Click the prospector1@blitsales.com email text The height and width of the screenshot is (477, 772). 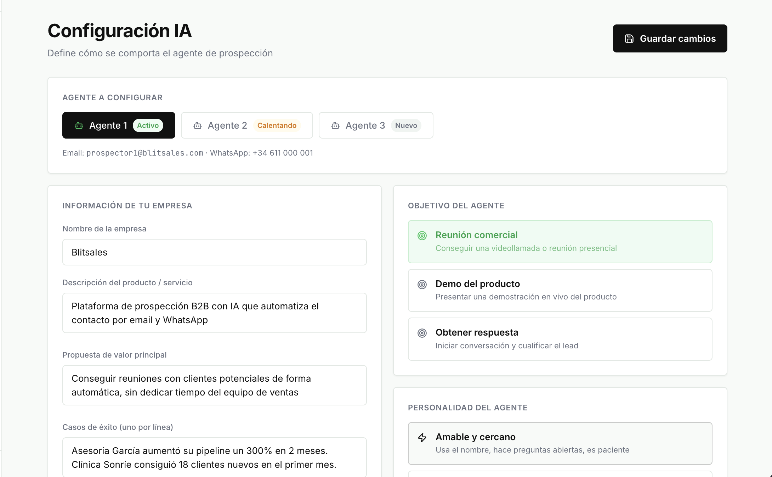pyautogui.click(x=145, y=153)
